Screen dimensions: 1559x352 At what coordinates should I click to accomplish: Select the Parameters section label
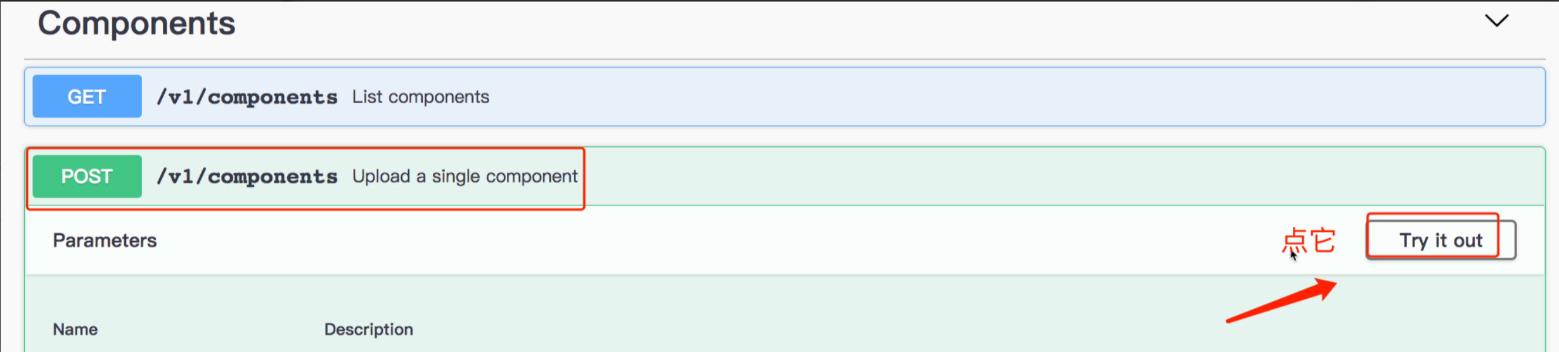click(x=105, y=241)
